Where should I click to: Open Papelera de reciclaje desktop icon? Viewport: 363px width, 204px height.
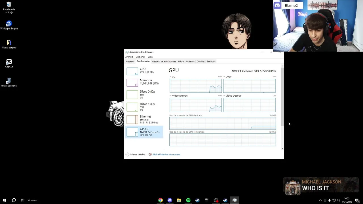pyautogui.click(x=9, y=8)
